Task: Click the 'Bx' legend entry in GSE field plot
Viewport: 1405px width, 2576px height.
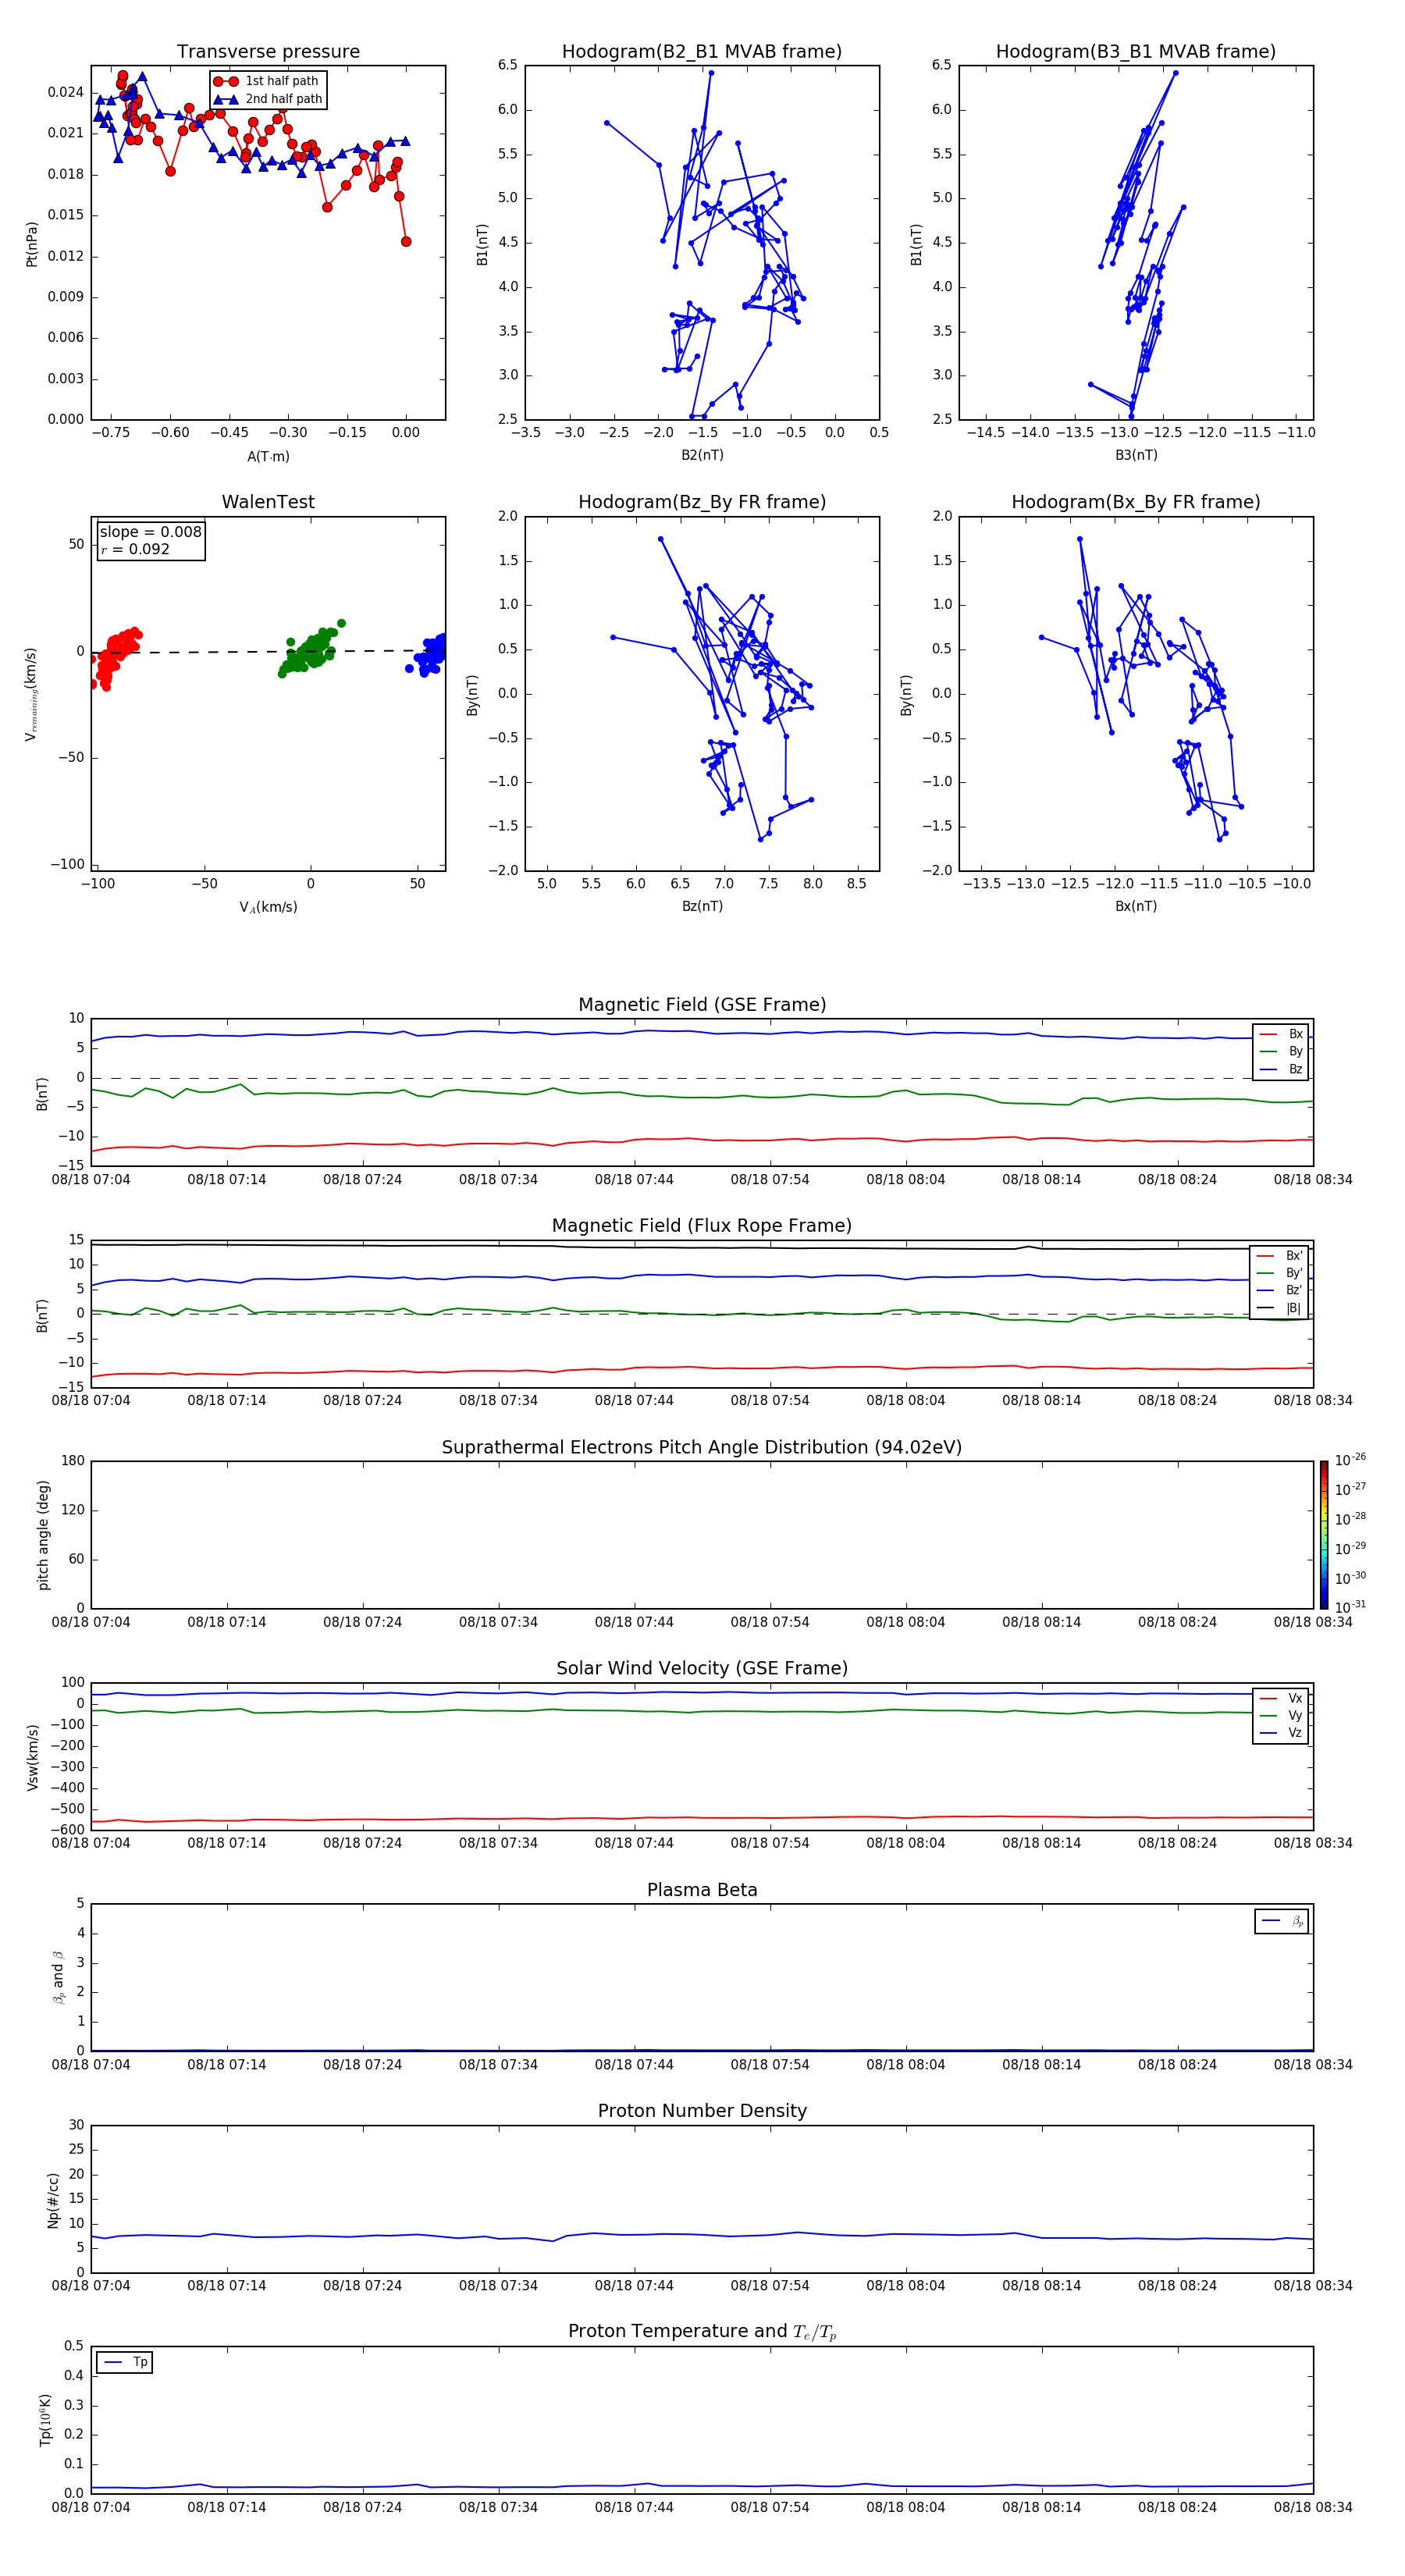Action: coord(1281,1034)
